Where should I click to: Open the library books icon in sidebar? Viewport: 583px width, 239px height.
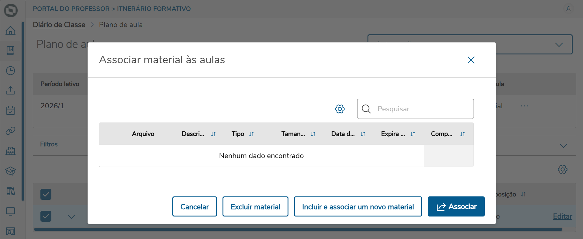[11, 191]
